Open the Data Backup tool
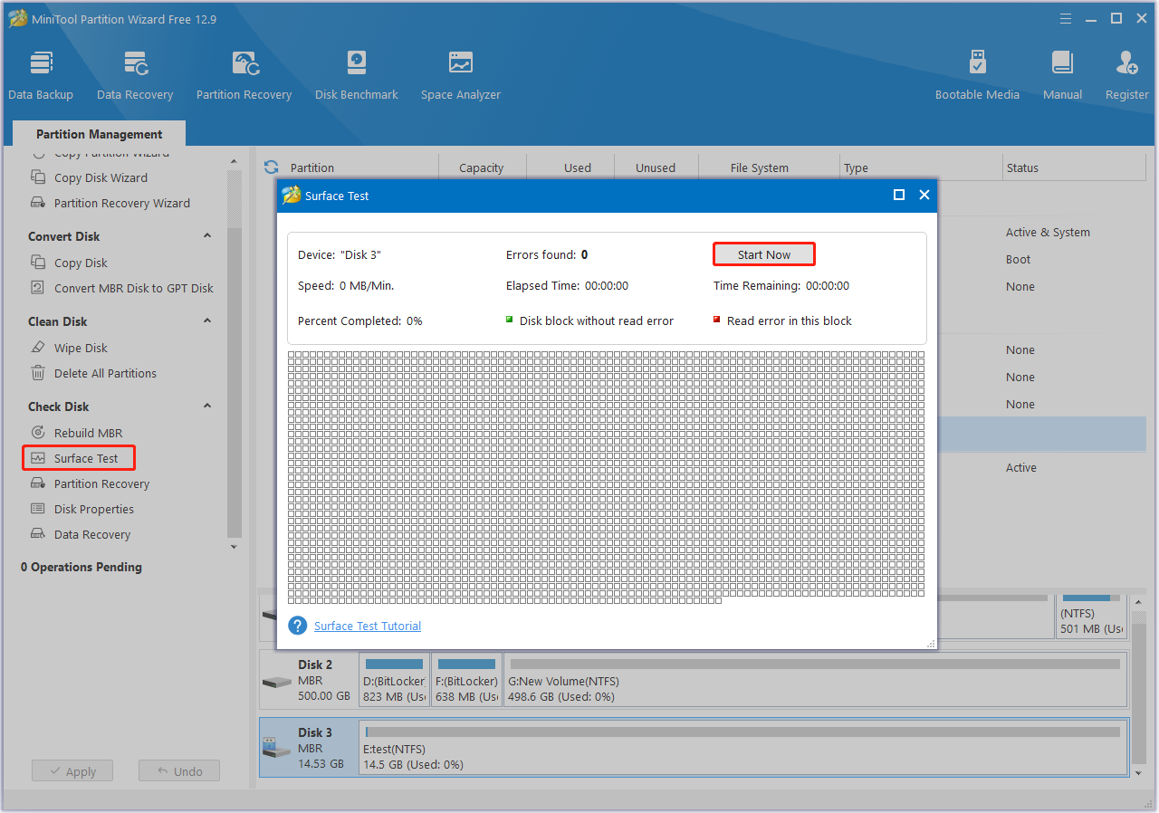Screen dimensions: 1159x813 pyautogui.click(x=41, y=74)
